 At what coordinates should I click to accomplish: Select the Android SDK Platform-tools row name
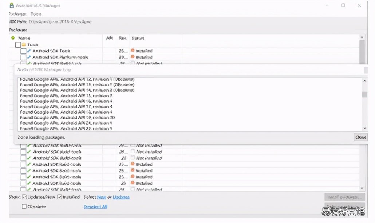[x=60, y=57]
